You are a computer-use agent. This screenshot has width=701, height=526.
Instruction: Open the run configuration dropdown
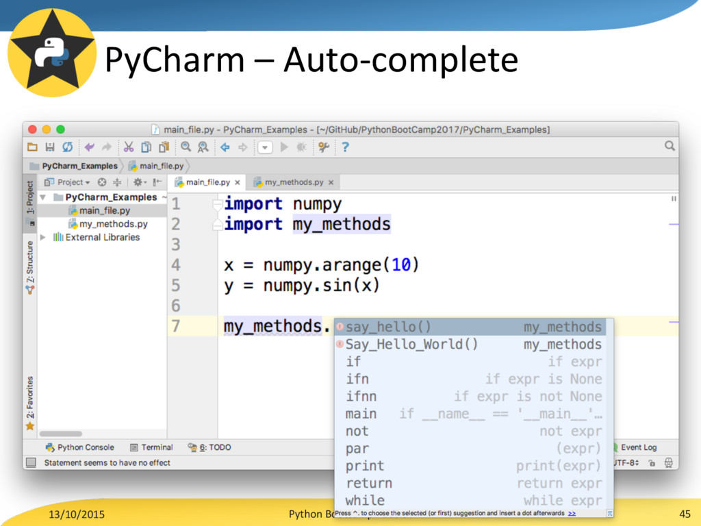coord(265,147)
